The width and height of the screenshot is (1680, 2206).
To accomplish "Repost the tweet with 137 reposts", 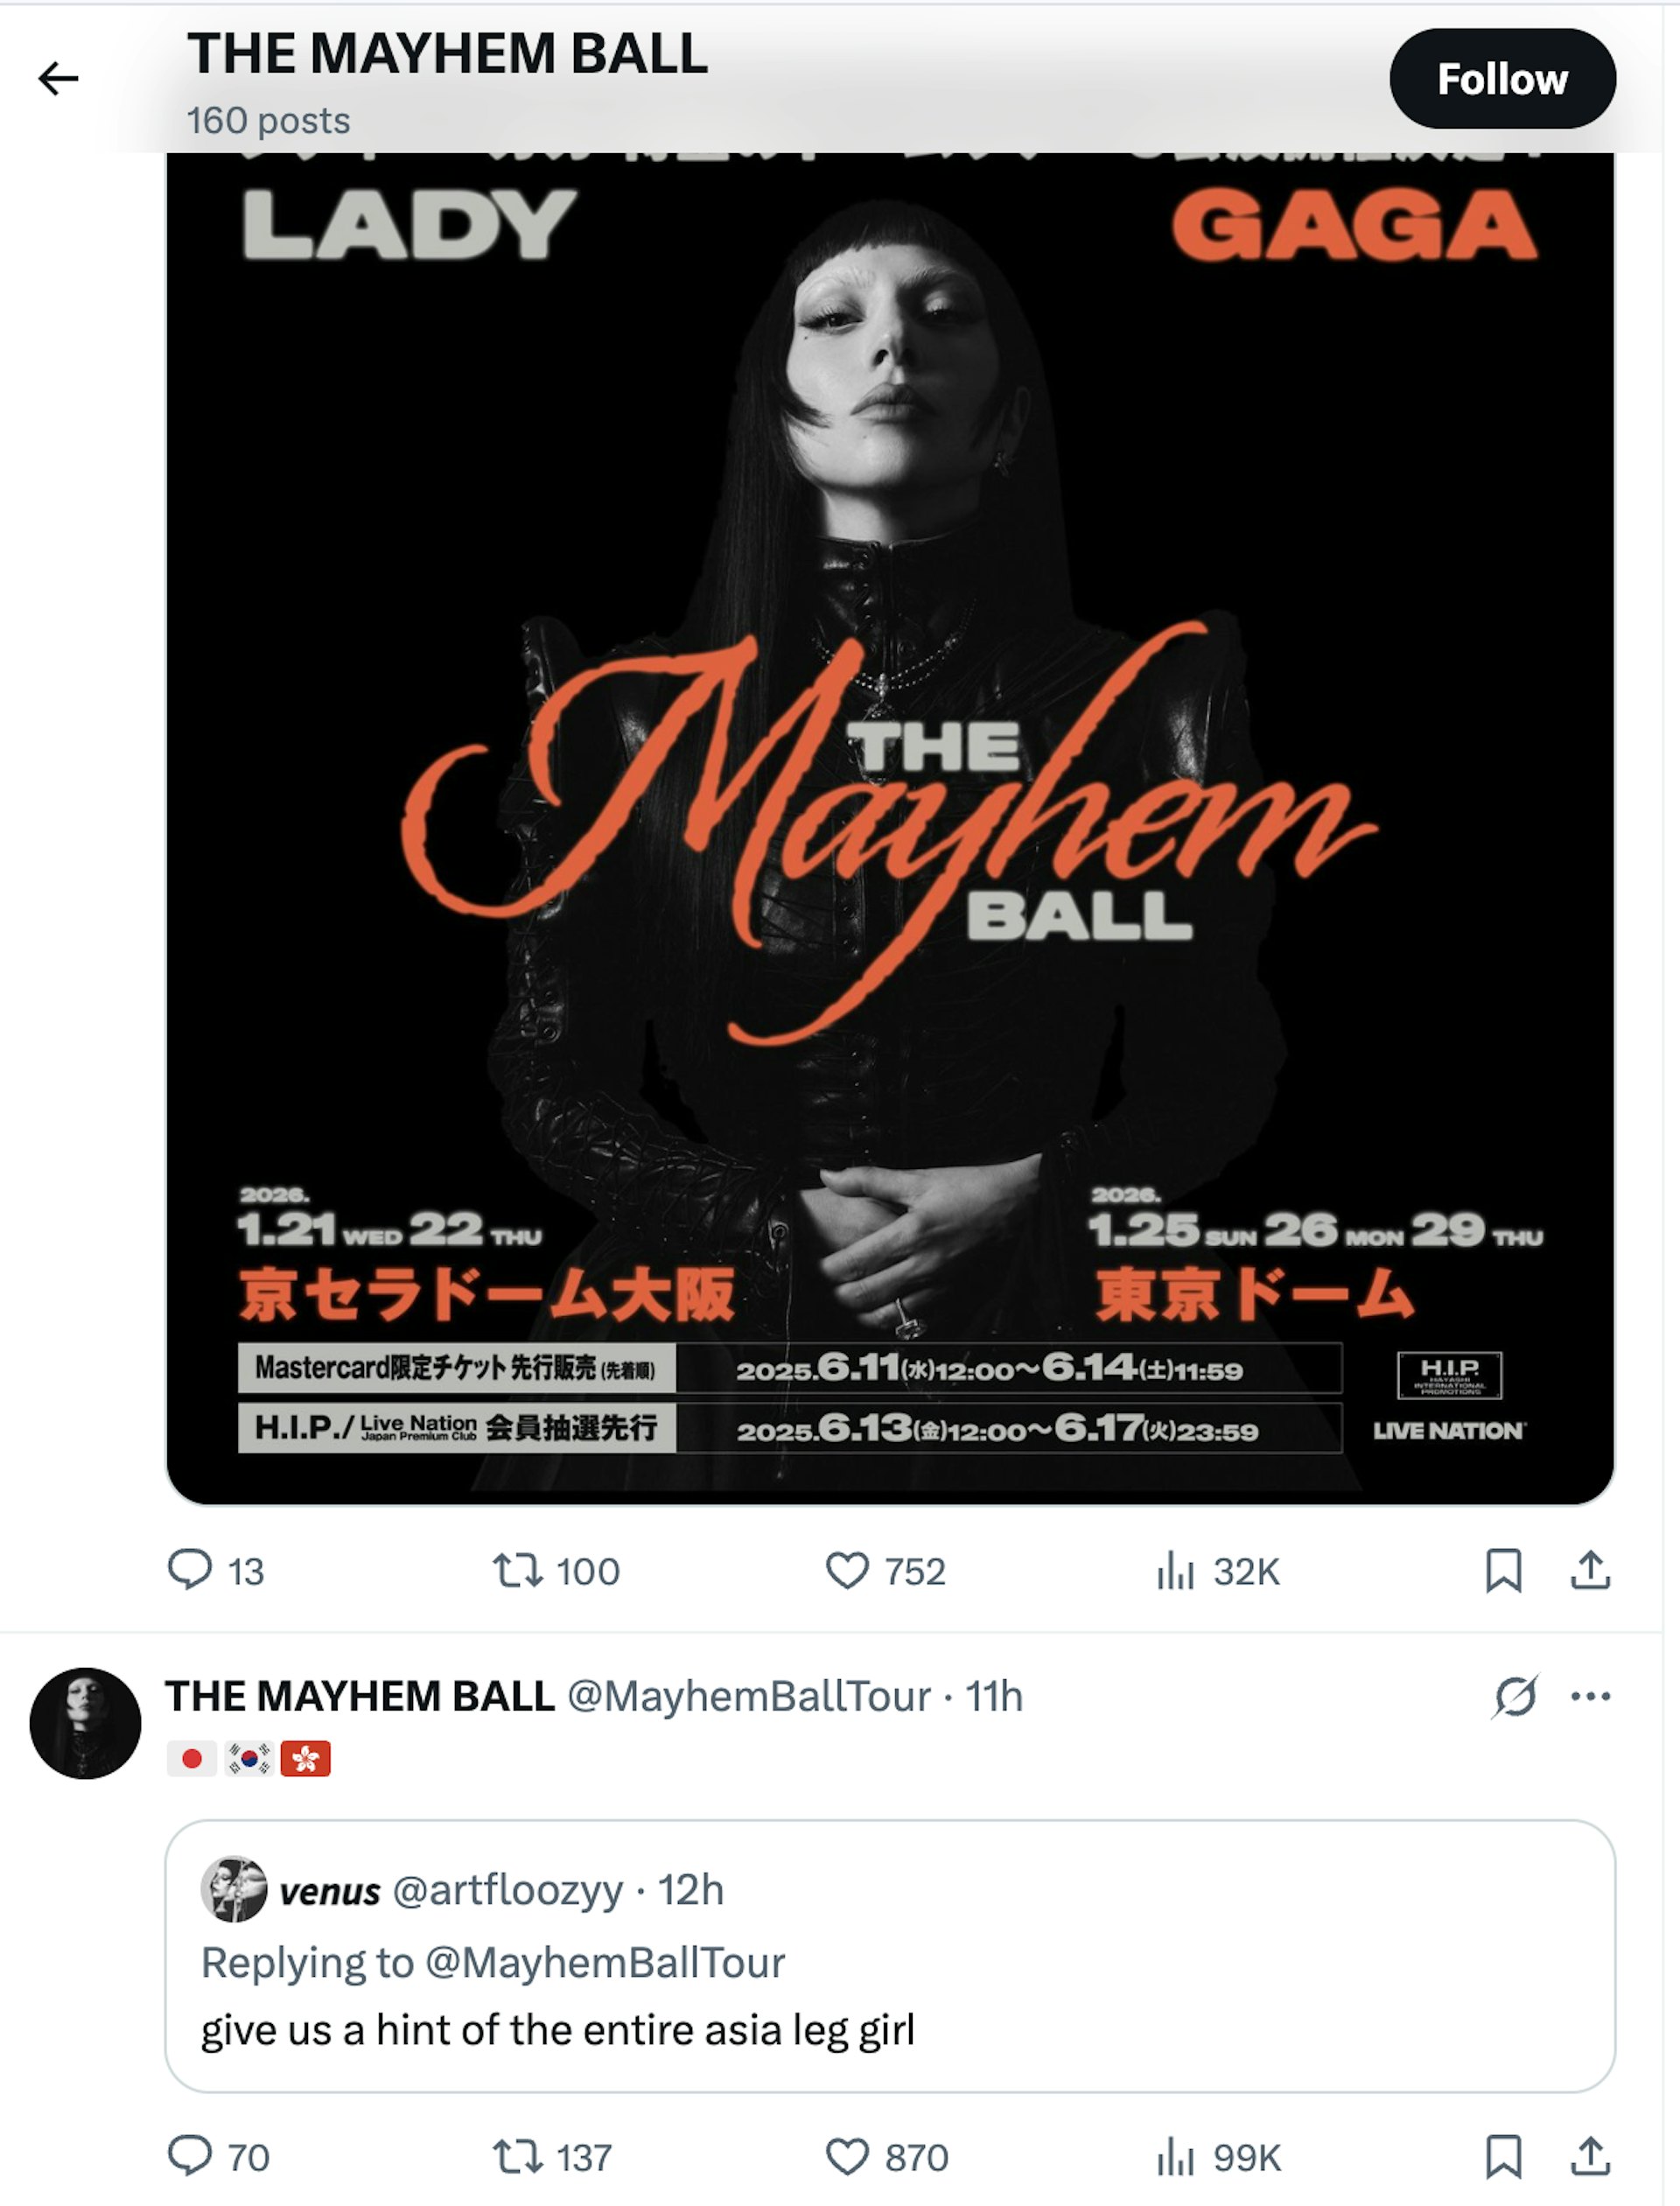I will [552, 2157].
